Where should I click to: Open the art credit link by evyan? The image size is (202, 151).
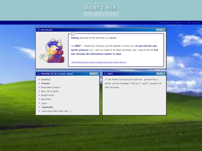[x=99, y=62]
